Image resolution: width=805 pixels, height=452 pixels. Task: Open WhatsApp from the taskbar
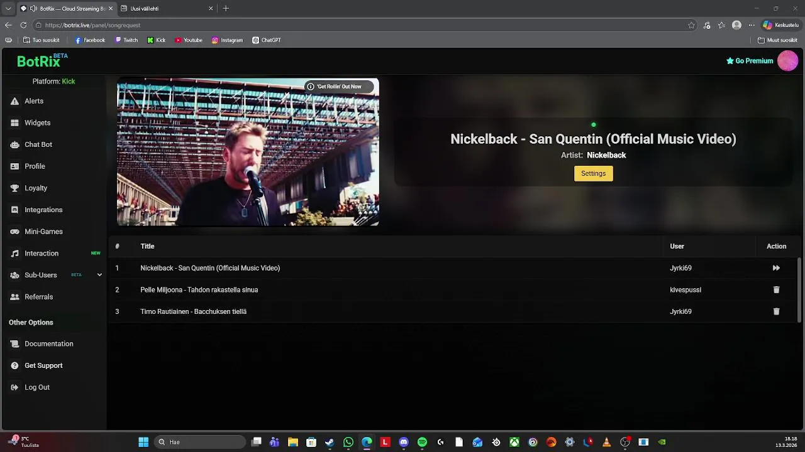[x=348, y=442]
